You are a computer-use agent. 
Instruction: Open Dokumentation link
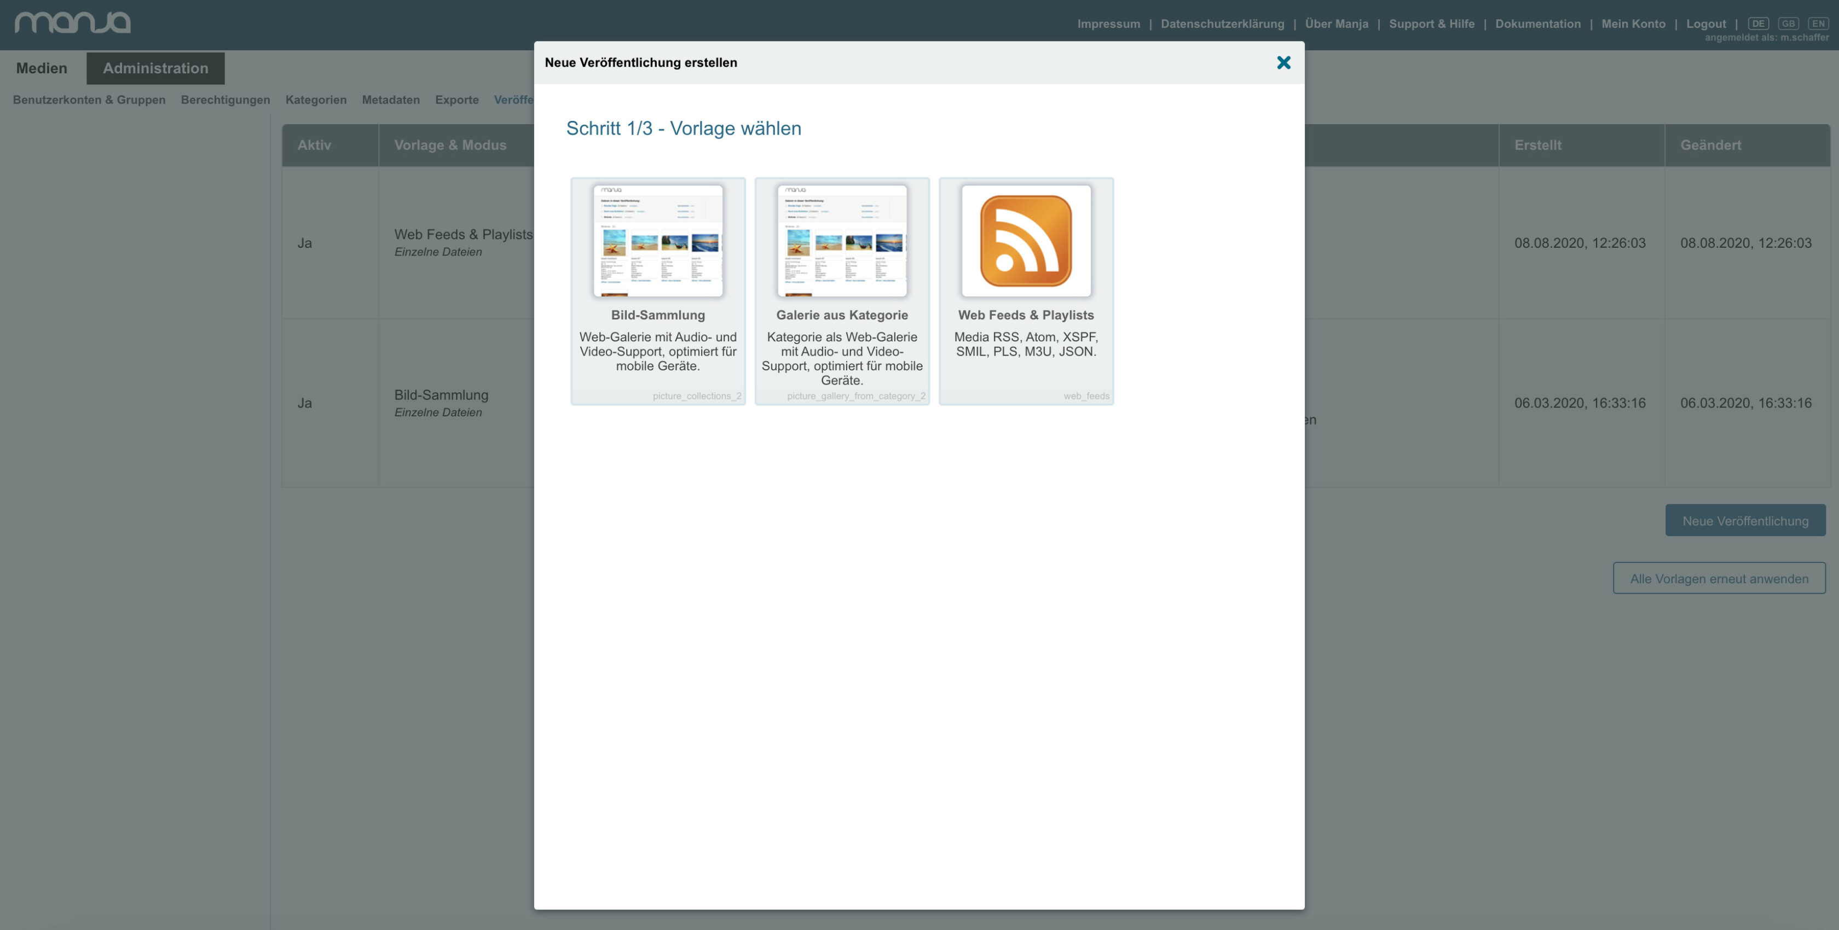tap(1538, 24)
